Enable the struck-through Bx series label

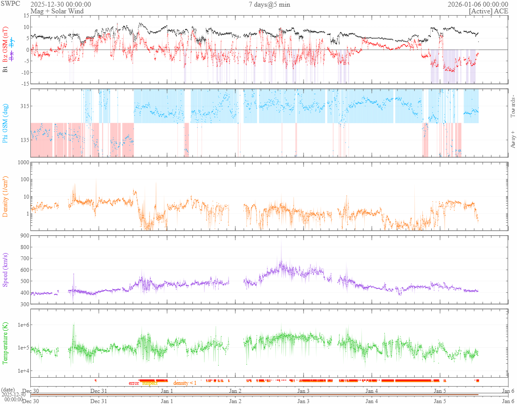[x=12, y=56]
